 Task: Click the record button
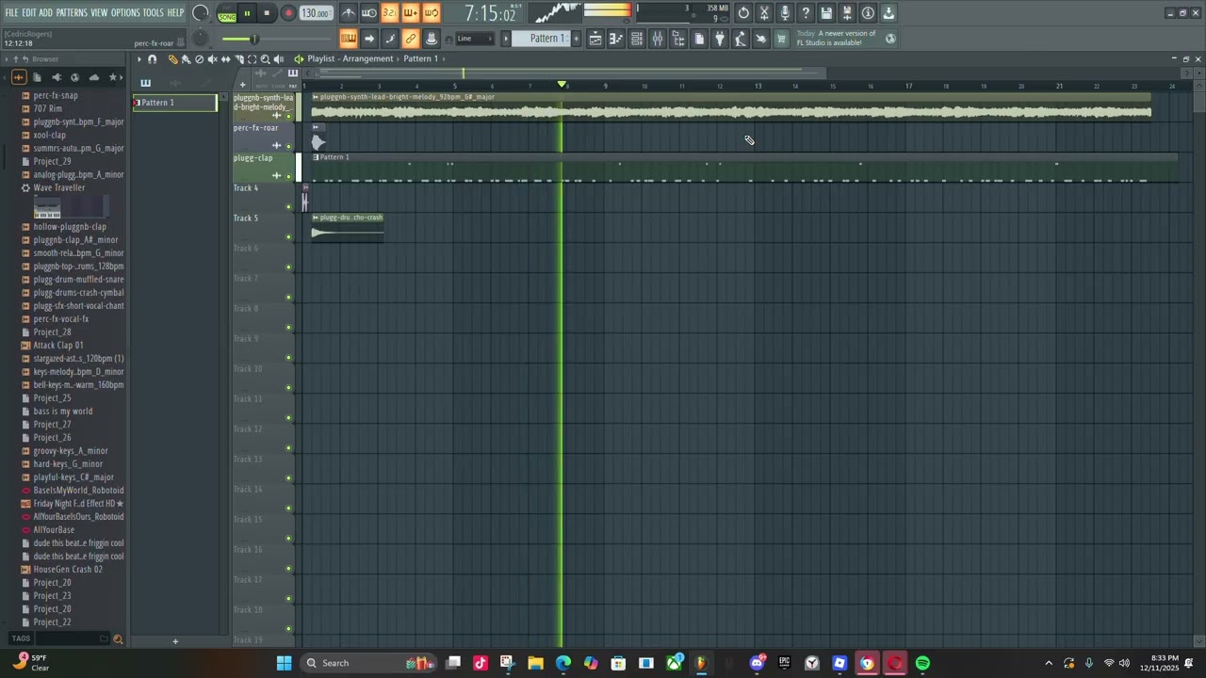pyautogui.click(x=288, y=13)
